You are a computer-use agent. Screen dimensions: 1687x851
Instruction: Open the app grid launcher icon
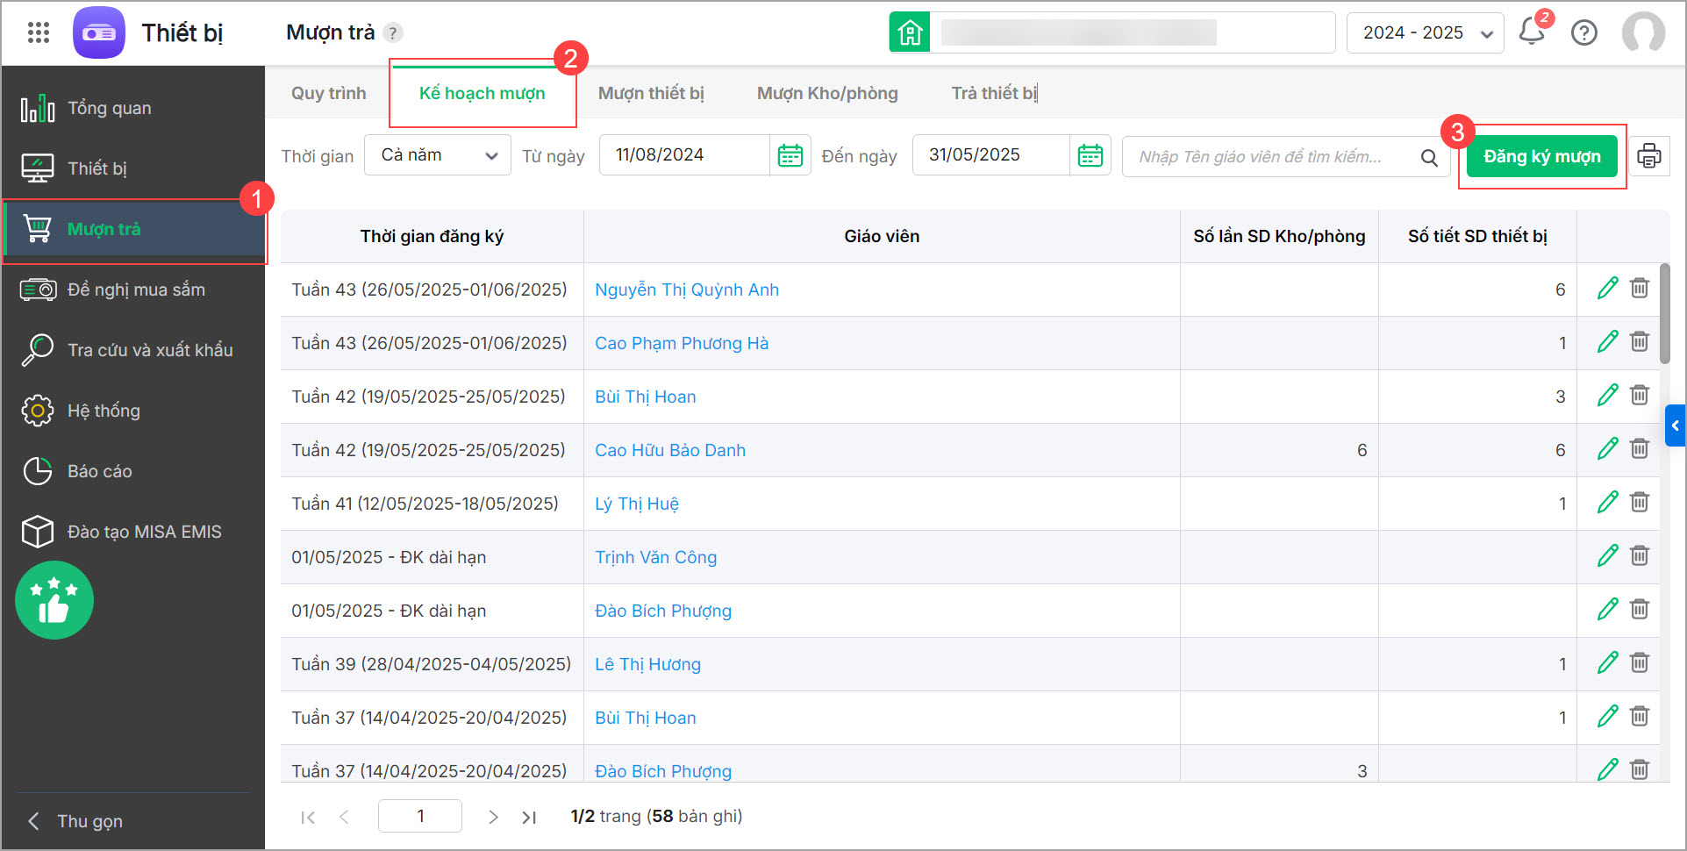tap(39, 33)
